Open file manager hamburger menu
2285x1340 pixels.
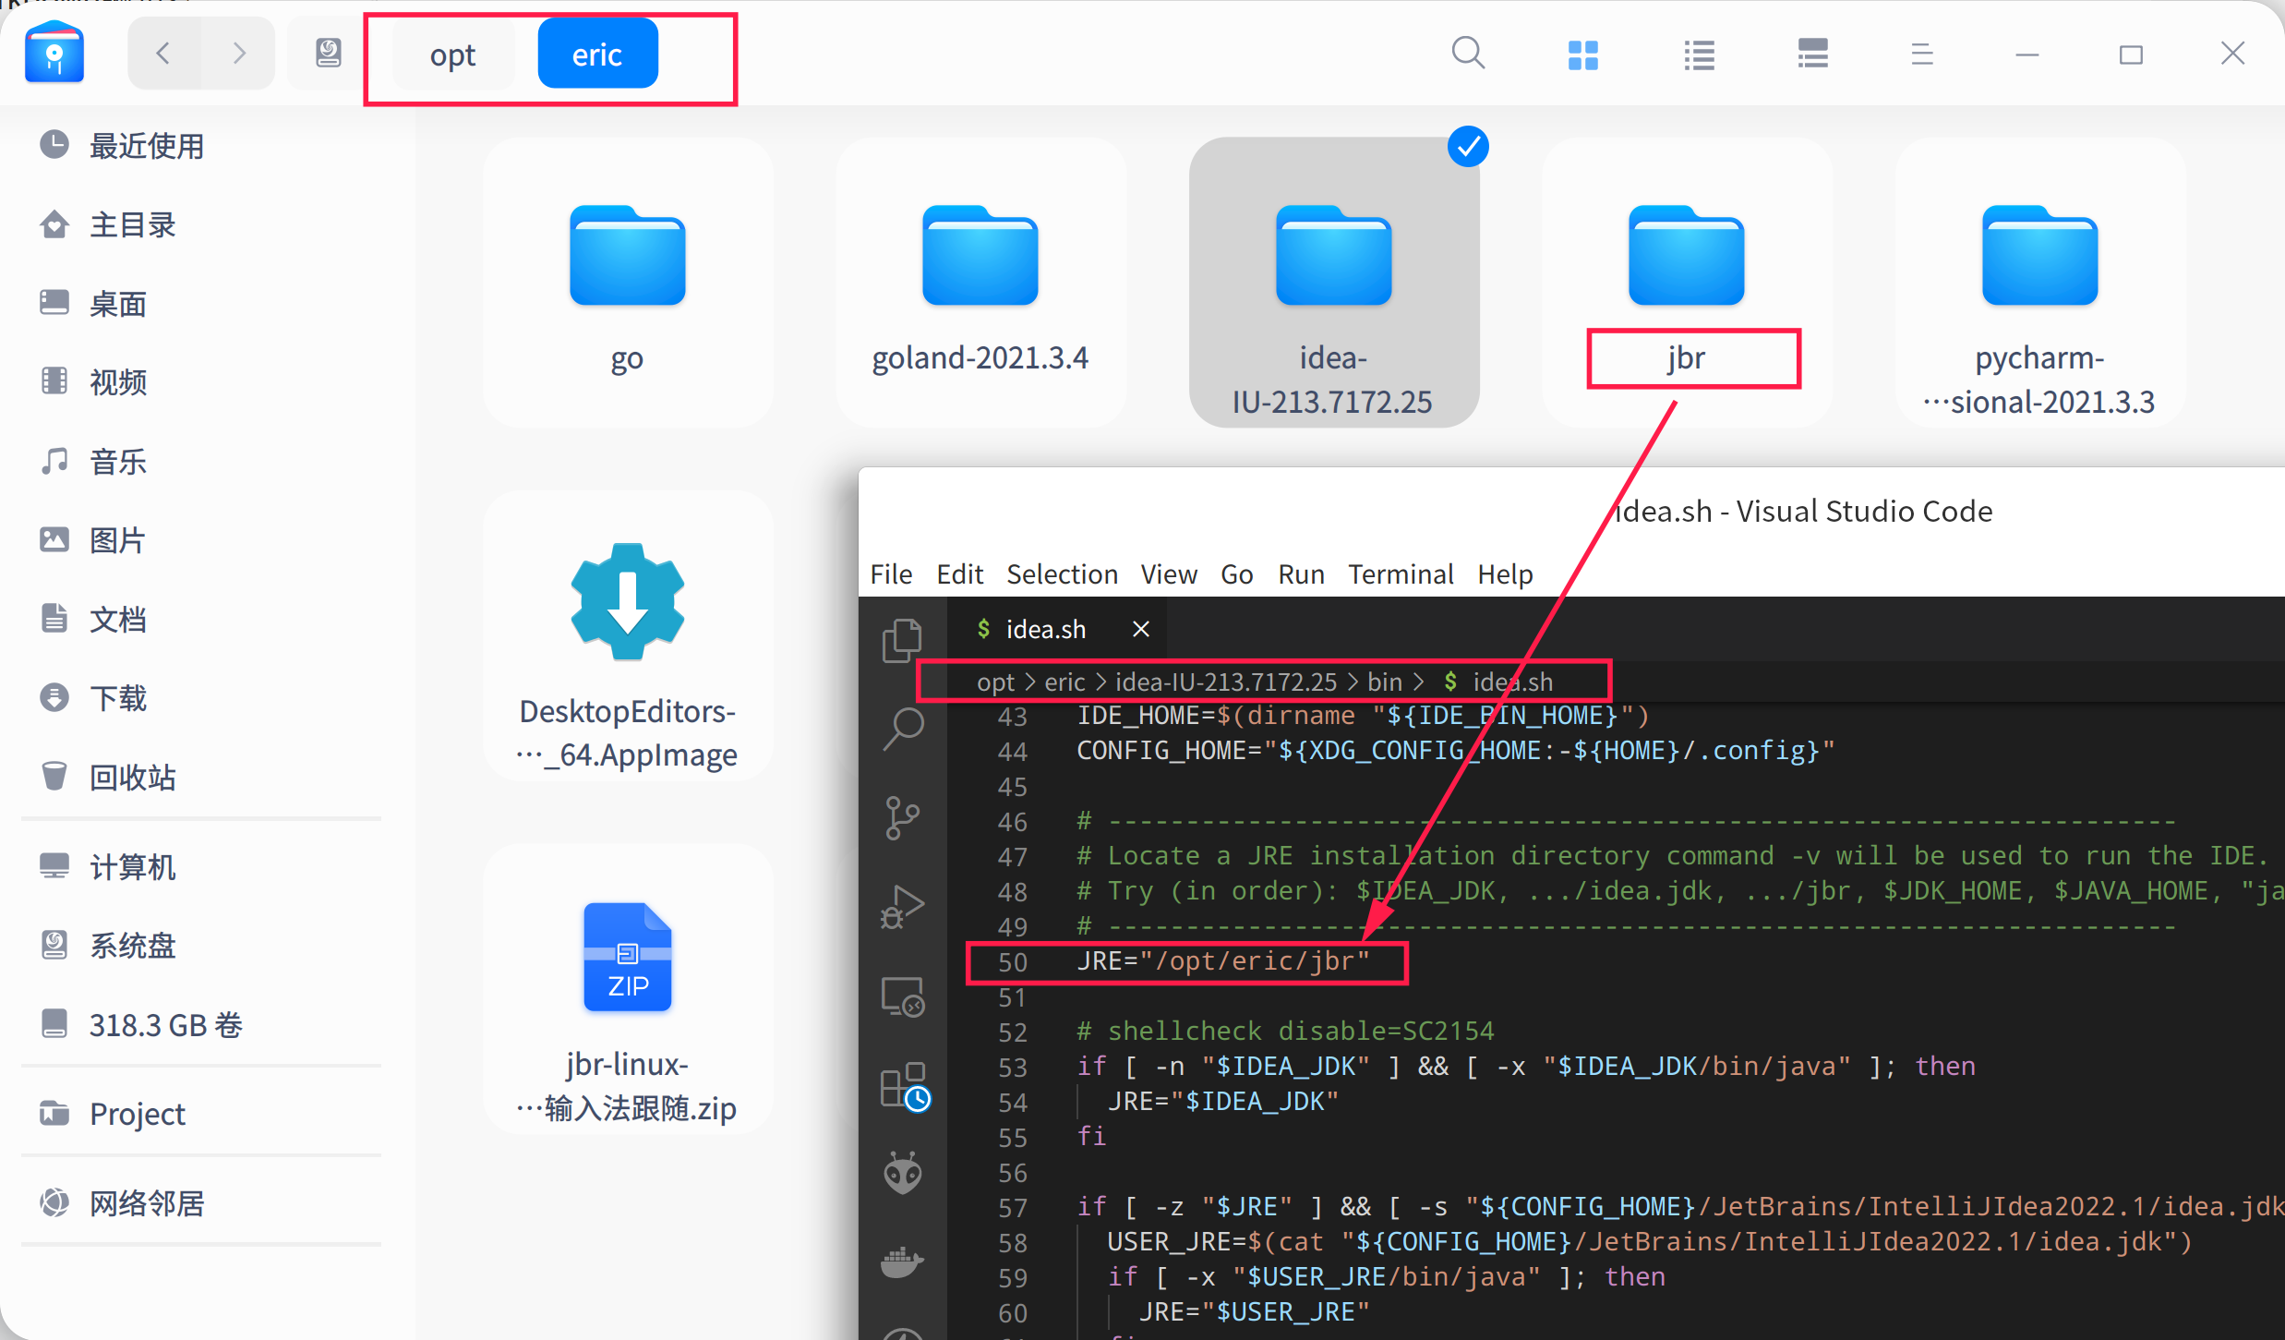pyautogui.click(x=1921, y=54)
